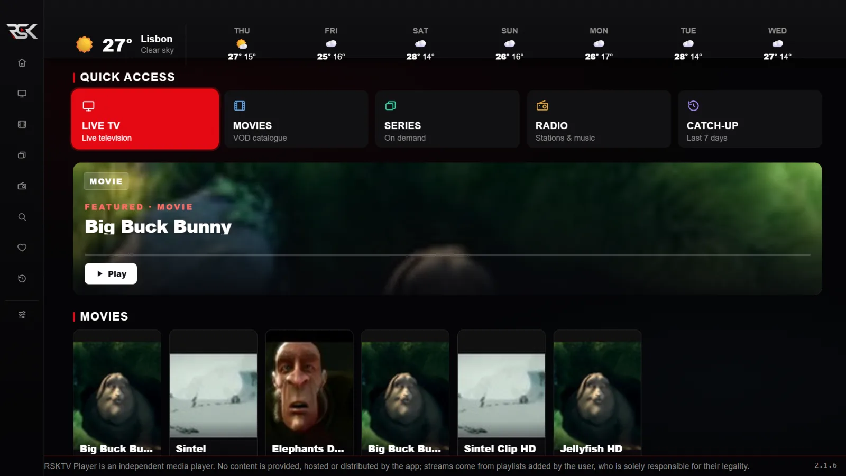Open first Big Buck Bu... movie poster
This screenshot has height=476, width=846.
[117, 392]
